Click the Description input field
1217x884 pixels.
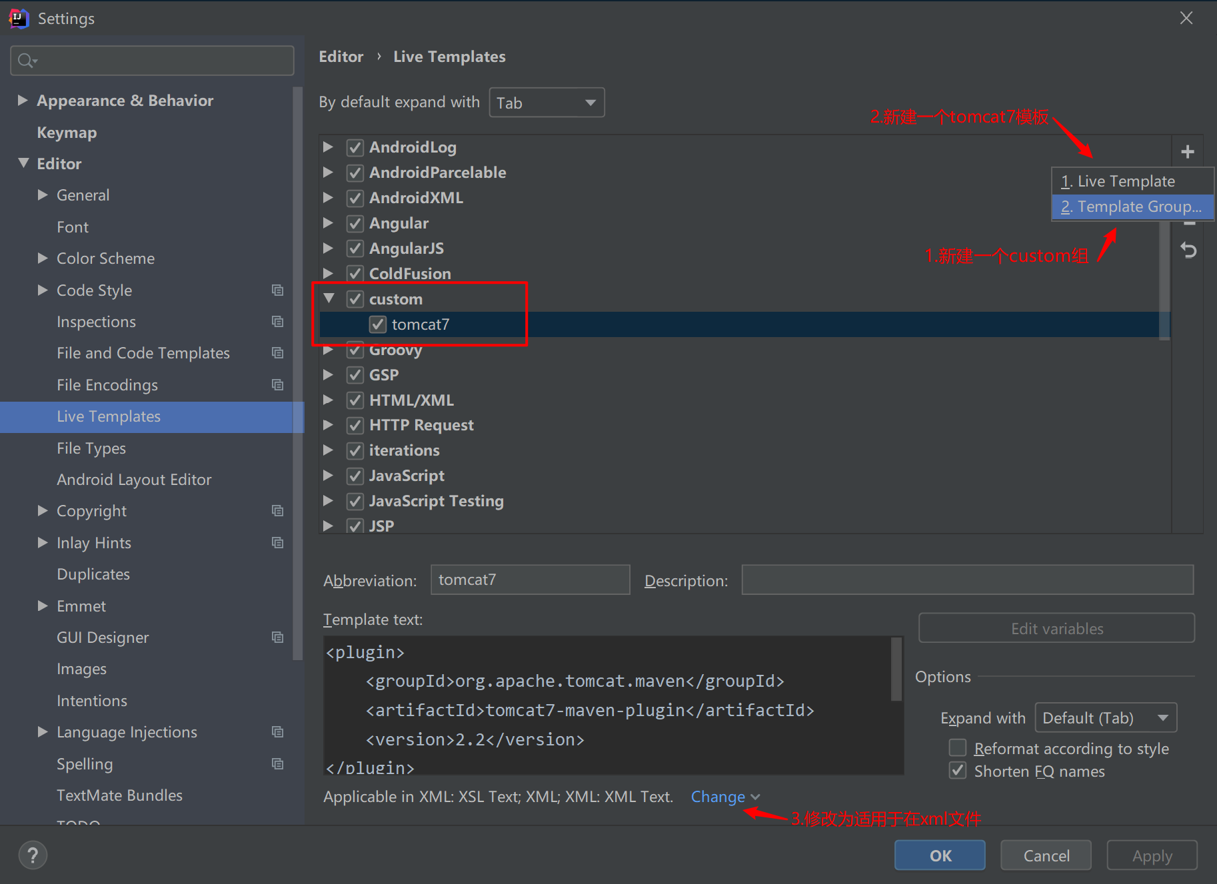click(x=967, y=580)
